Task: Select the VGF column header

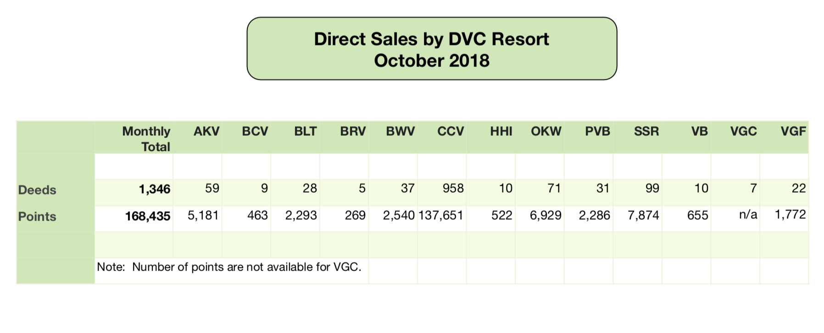Action: 793,131
